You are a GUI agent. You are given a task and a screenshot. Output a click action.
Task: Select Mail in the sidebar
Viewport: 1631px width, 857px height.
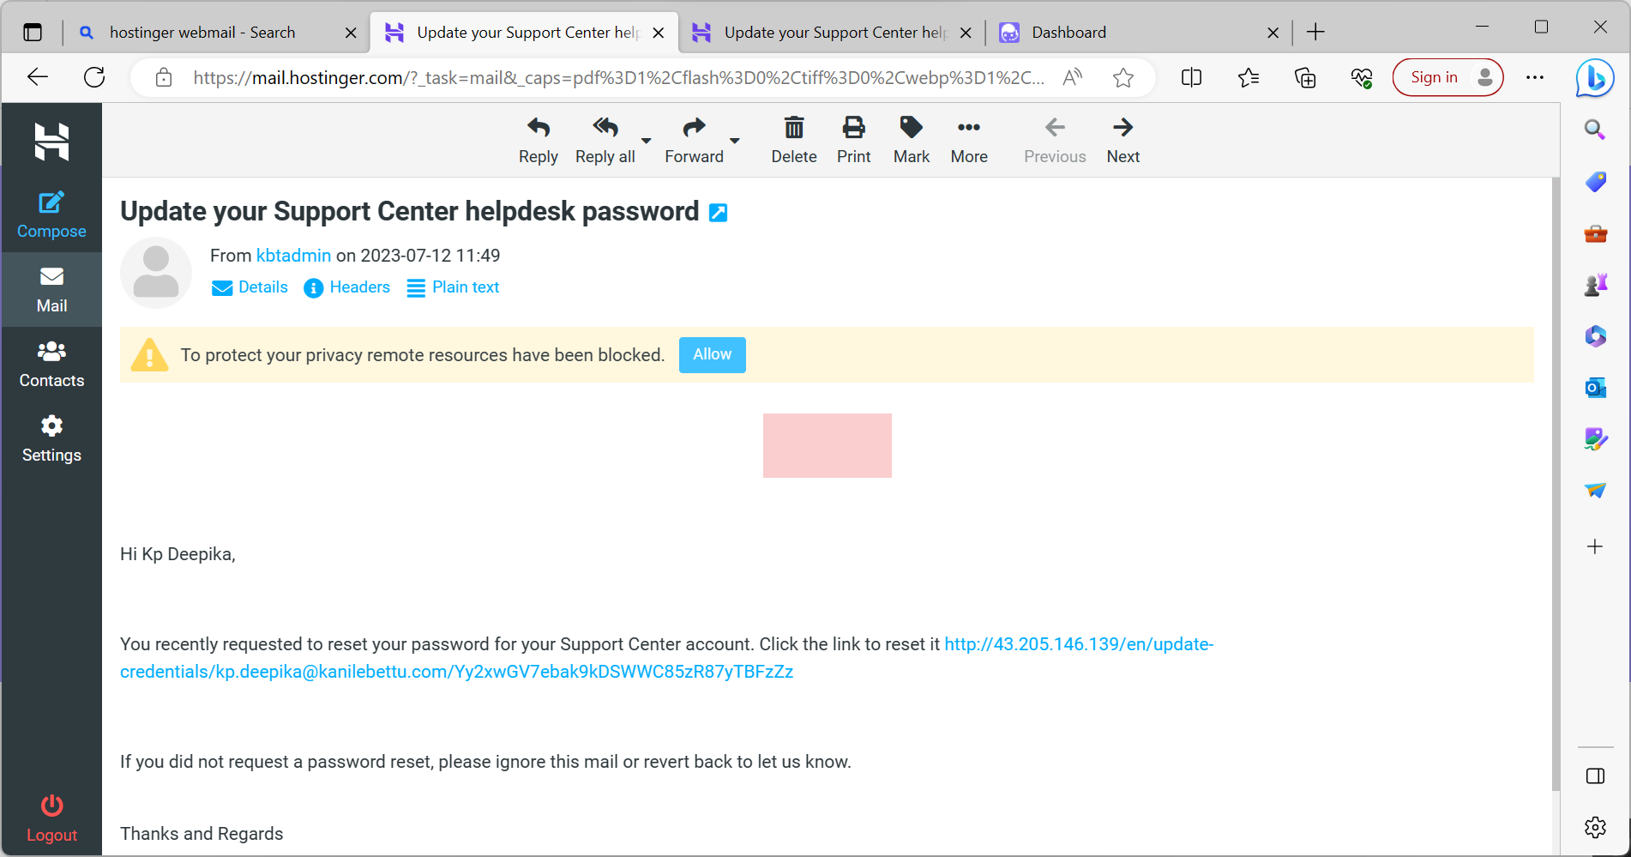pyautogui.click(x=51, y=289)
